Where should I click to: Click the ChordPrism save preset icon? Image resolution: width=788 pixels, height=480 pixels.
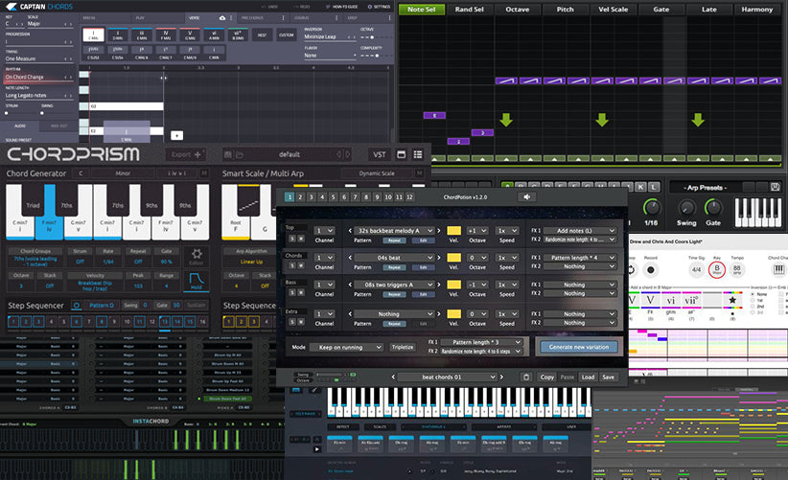pos(227,154)
